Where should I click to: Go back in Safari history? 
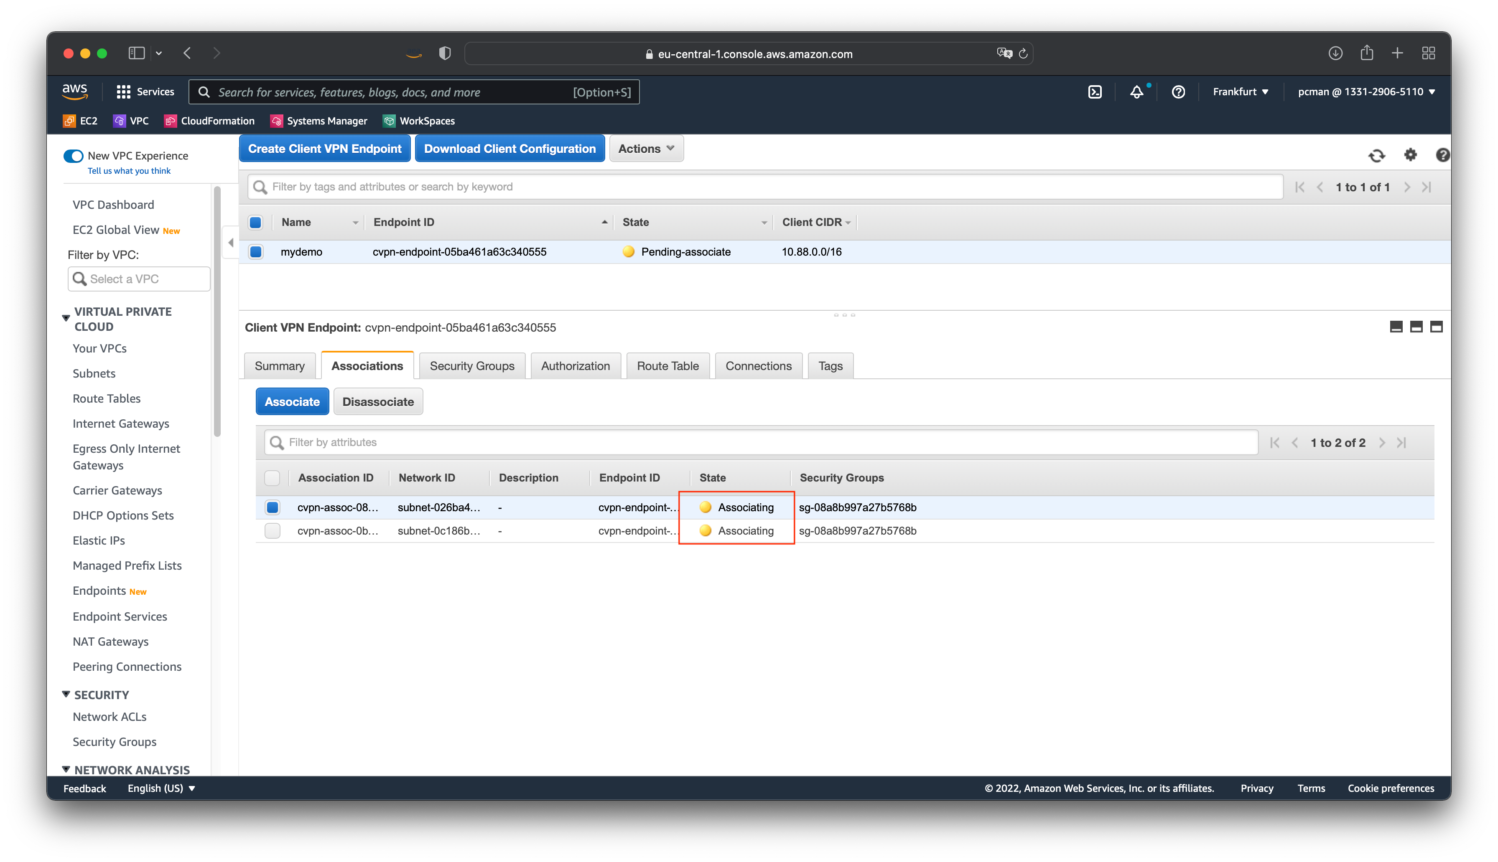pos(187,53)
